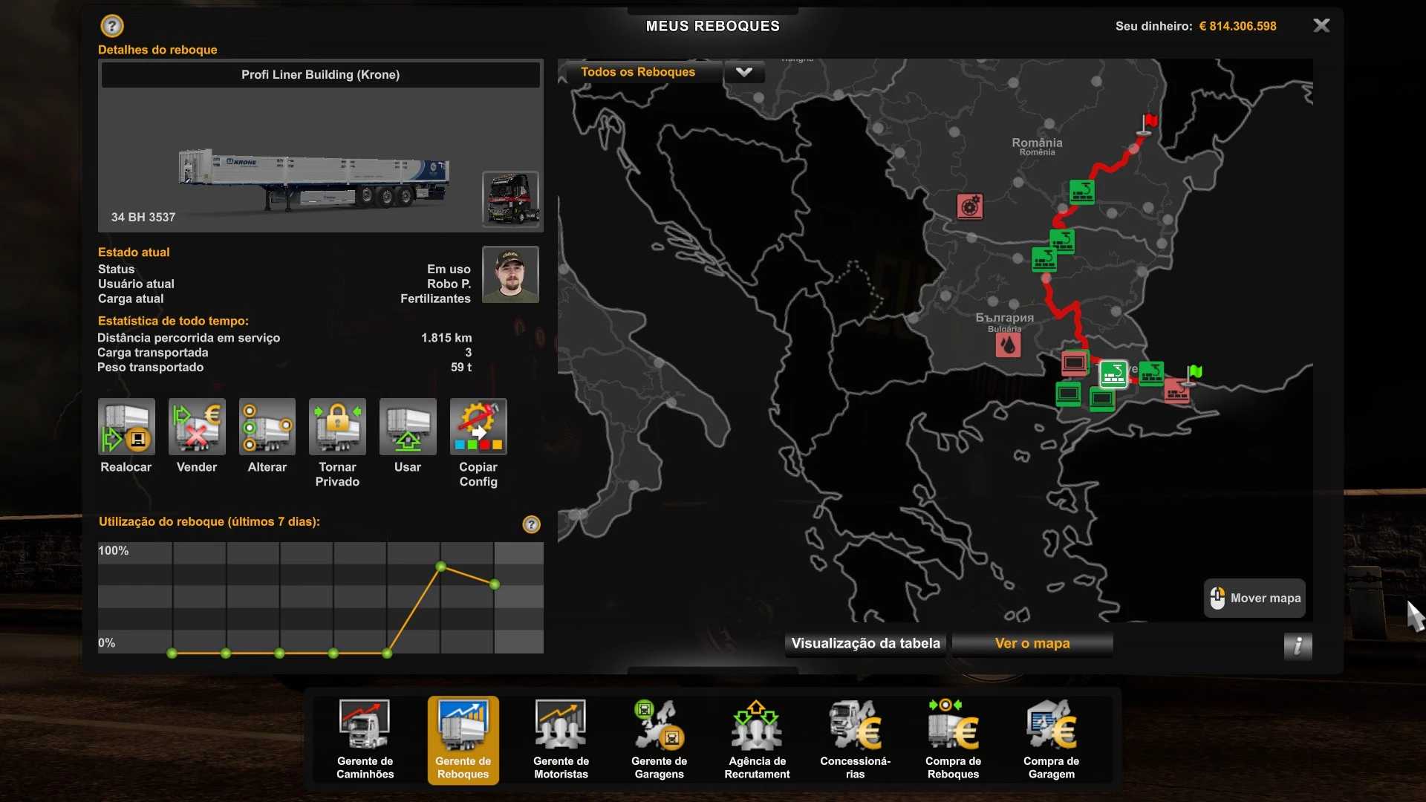The height and width of the screenshot is (802, 1426).
Task: Open Gerente de Motoristas
Action: (561, 739)
